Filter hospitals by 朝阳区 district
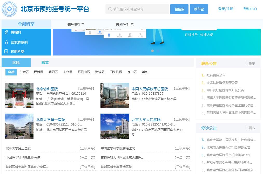Screen dimensions: 263x174 click(x=53, y=72)
